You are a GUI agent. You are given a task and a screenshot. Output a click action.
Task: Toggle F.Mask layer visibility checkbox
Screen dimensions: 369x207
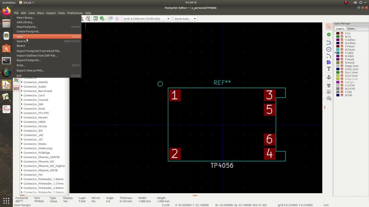(342, 60)
